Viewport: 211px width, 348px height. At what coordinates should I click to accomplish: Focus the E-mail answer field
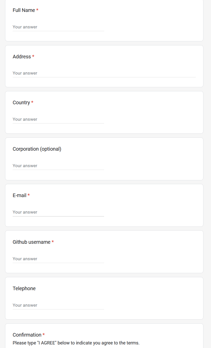(x=58, y=212)
